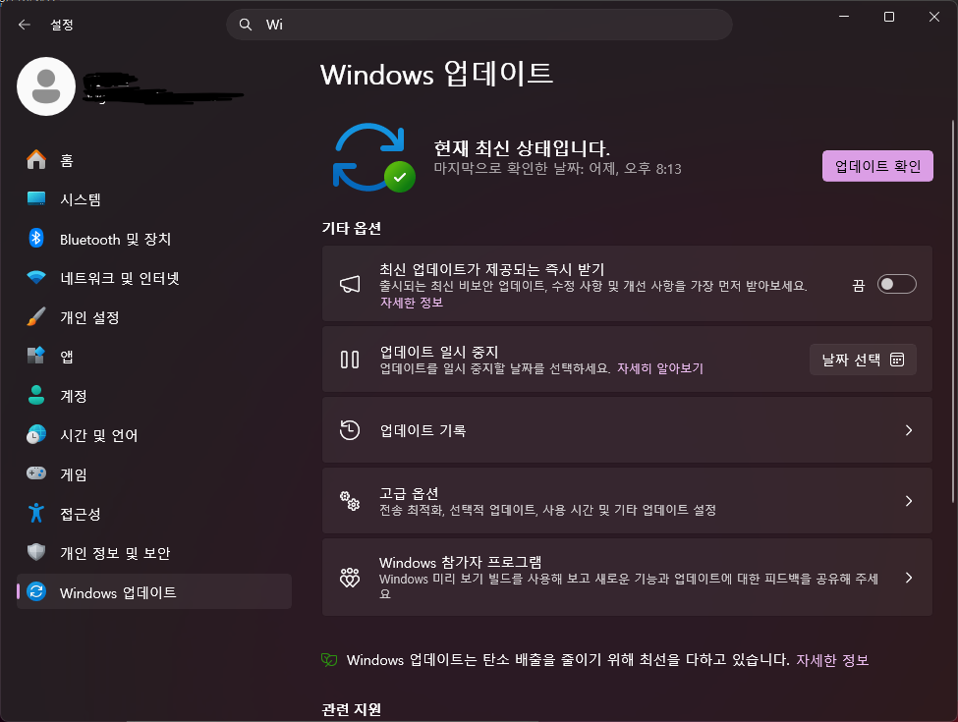The height and width of the screenshot is (722, 958).
Task: Click the Windows 업데이트 sidebar sync icon
Action: (x=36, y=592)
